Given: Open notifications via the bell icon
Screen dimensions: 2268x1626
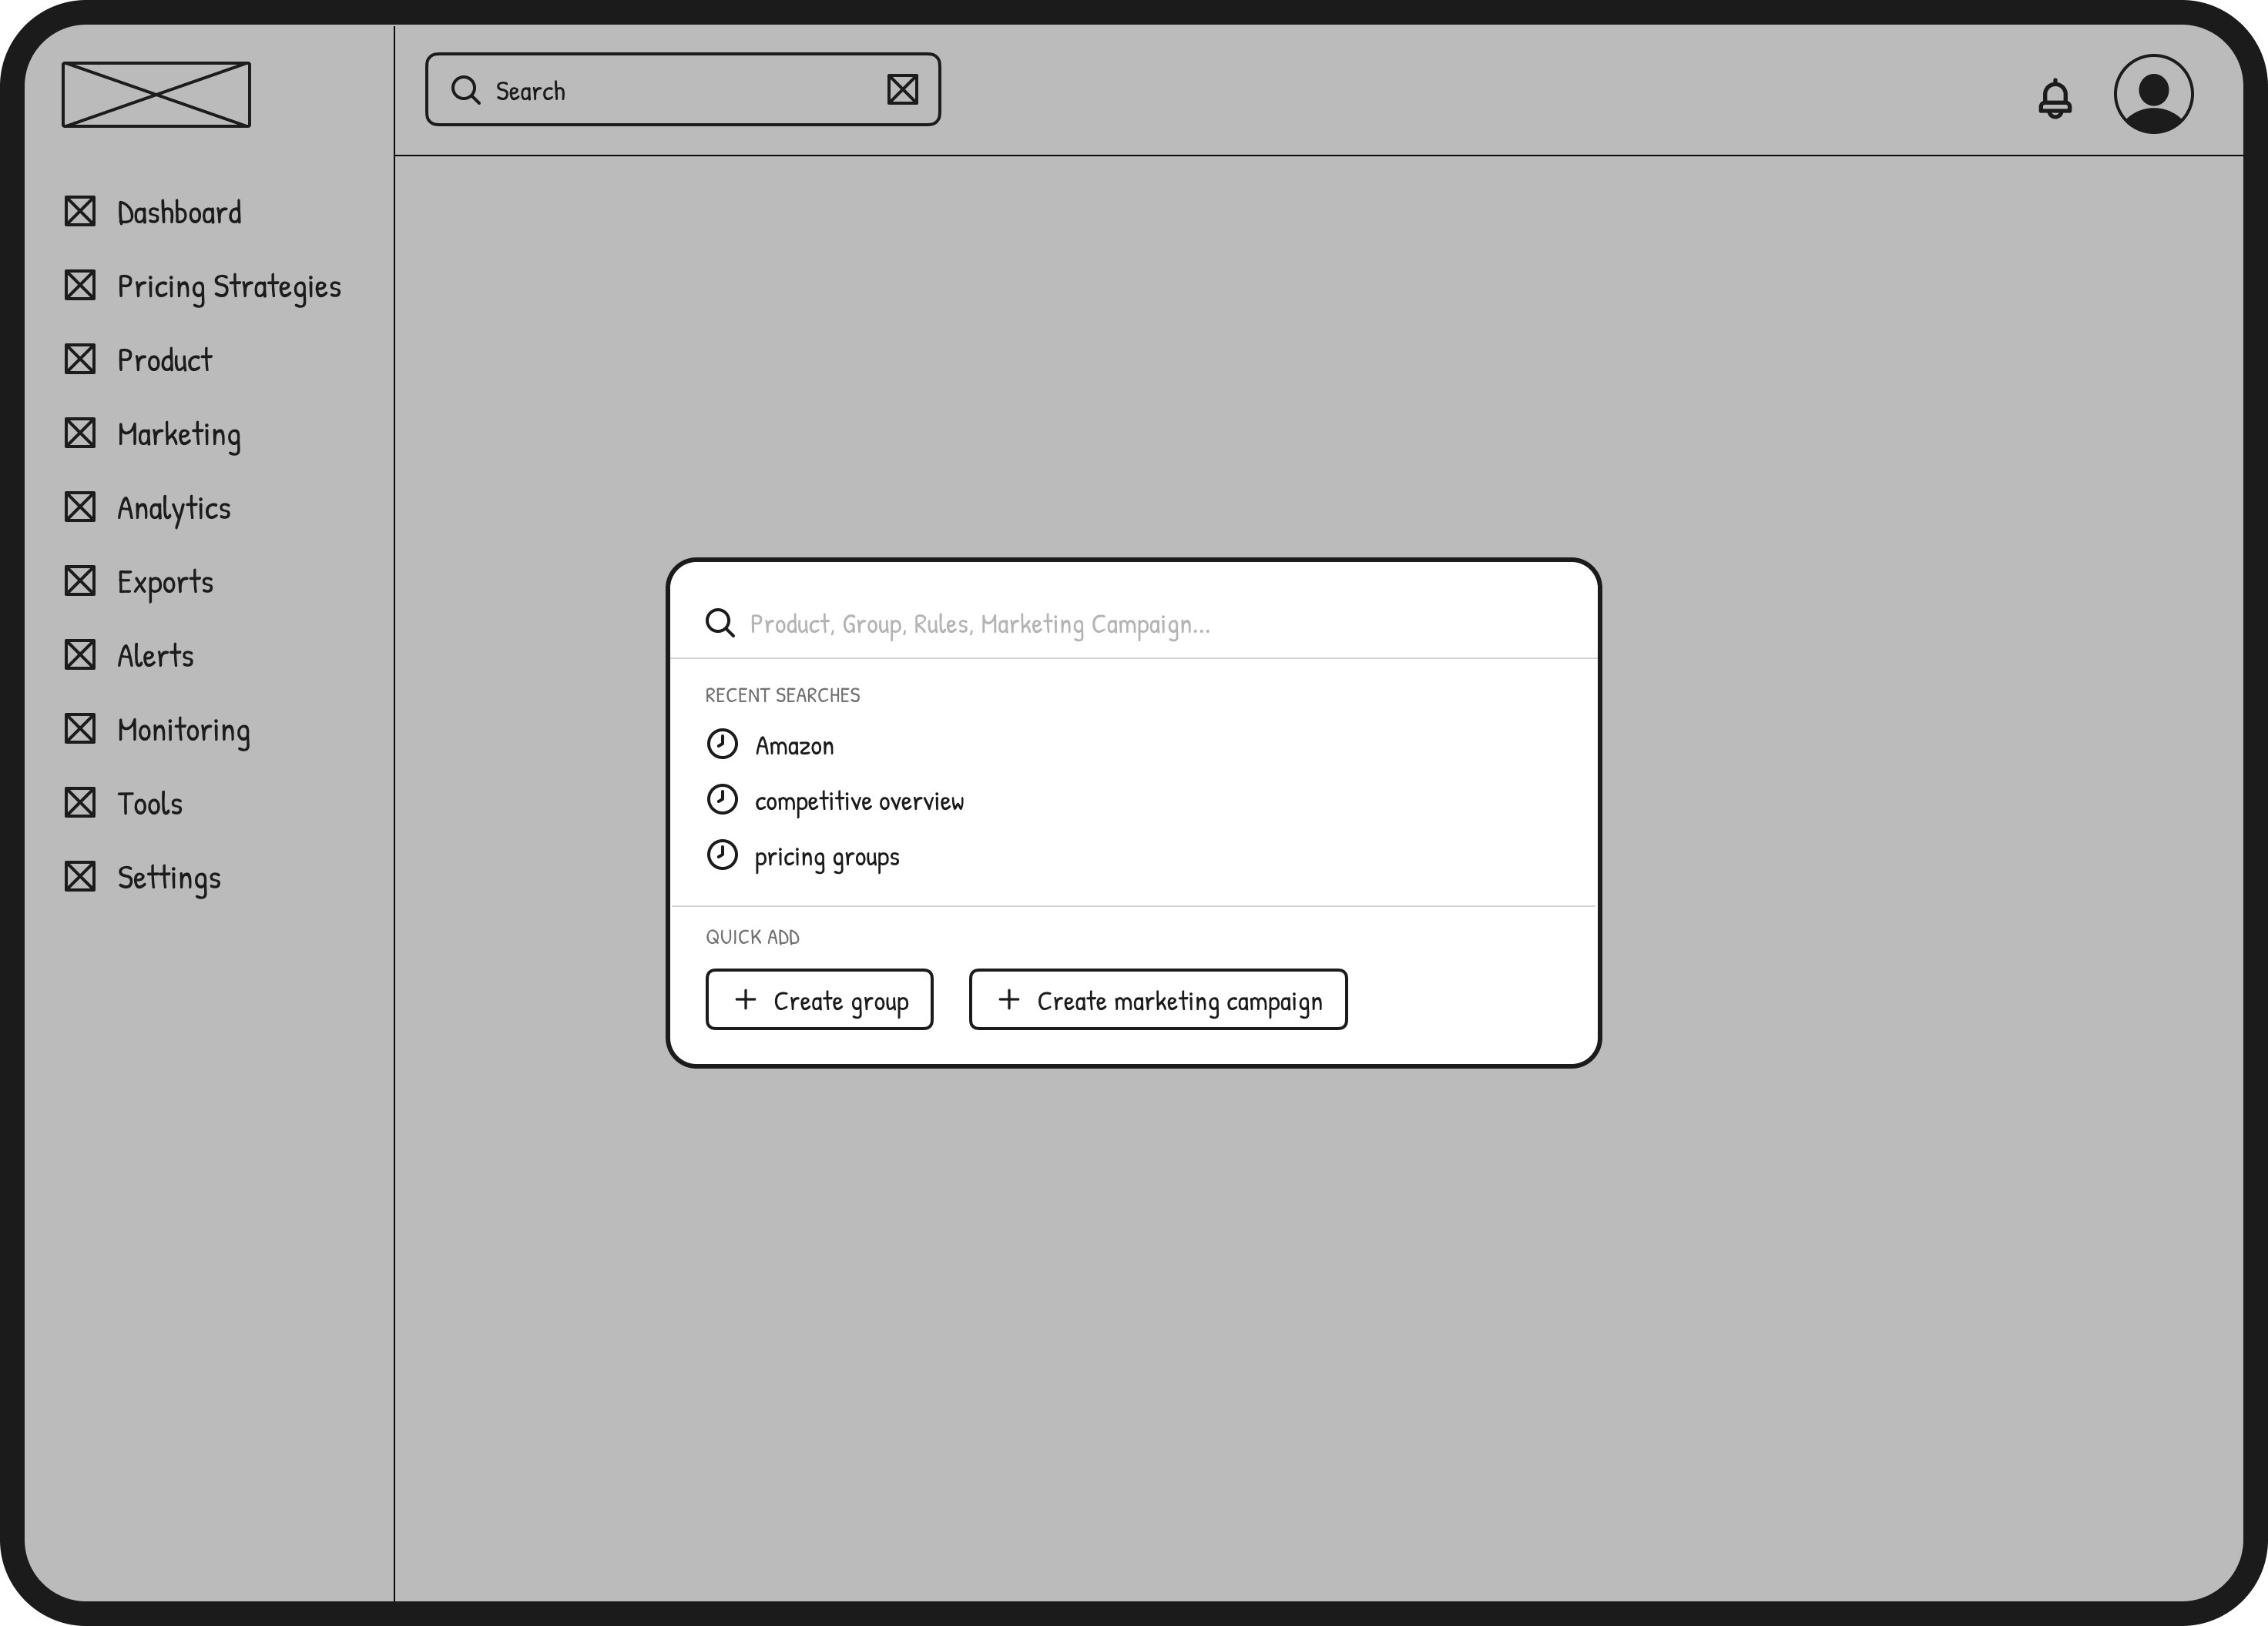Looking at the screenshot, I should pyautogui.click(x=2055, y=98).
